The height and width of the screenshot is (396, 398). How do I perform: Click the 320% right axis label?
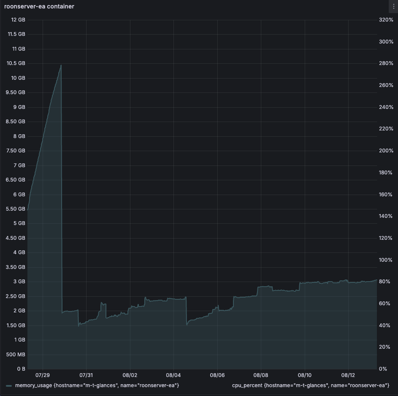point(386,20)
